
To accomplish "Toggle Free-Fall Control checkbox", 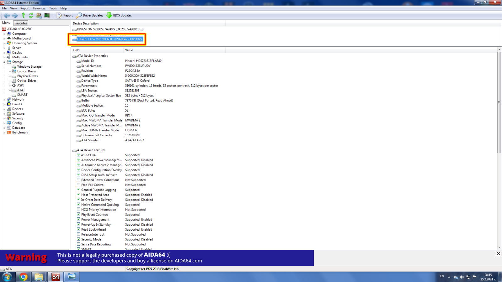I will (x=78, y=185).
